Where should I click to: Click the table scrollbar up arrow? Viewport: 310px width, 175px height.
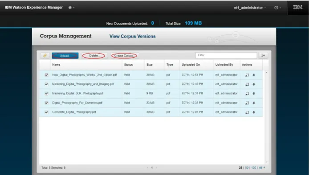[x=266, y=72]
